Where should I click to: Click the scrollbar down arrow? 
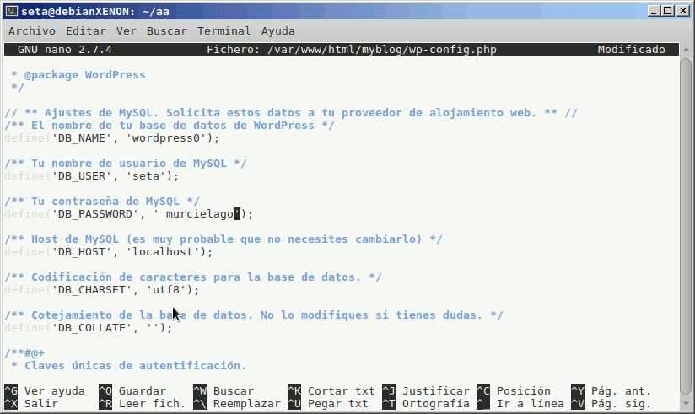686,403
